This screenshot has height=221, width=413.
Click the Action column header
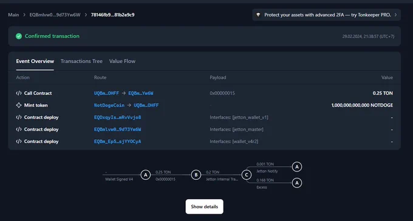22,78
